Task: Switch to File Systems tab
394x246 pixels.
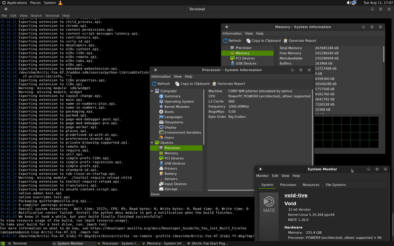Action: coord(336,184)
